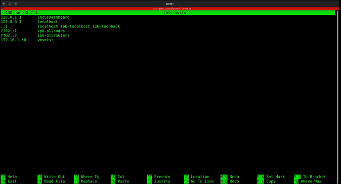
Task: Click the ^F Where Is shortcut
Action: 86,177
